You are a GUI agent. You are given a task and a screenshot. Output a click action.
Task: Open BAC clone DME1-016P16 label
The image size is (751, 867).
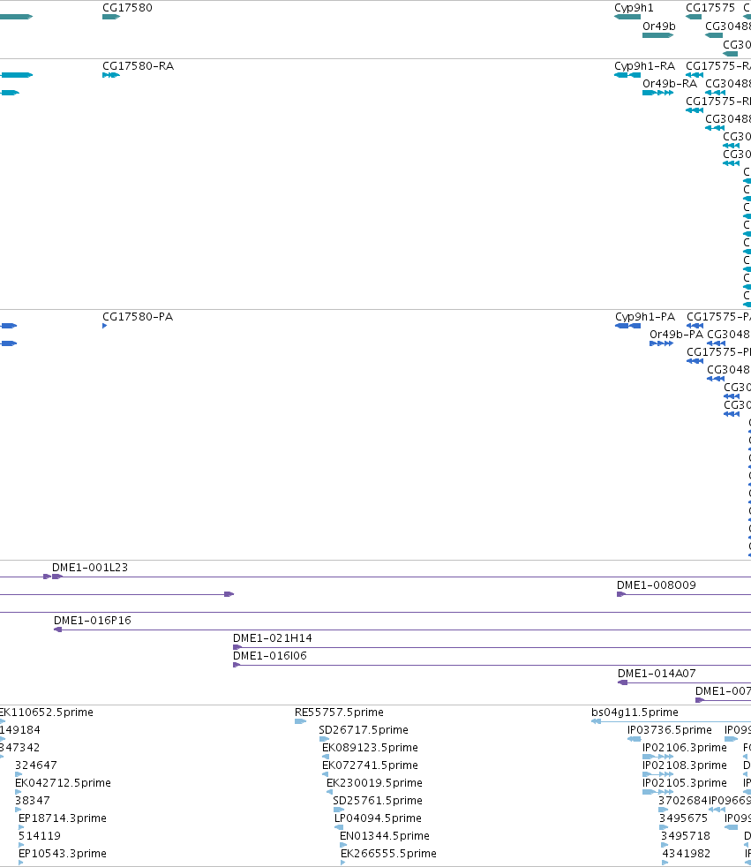93,621
